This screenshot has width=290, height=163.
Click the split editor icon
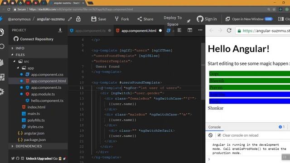(190, 30)
